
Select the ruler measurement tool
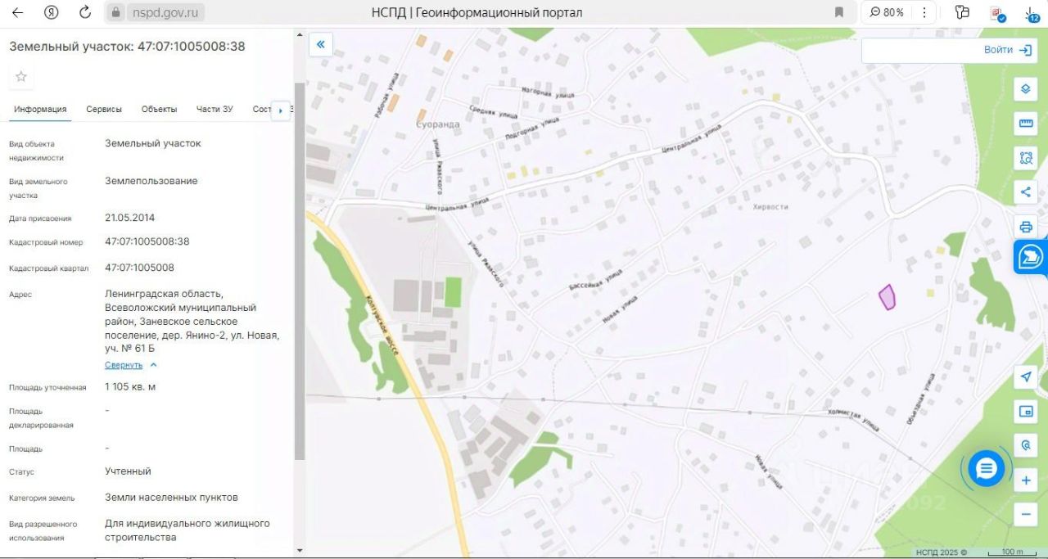point(1025,124)
